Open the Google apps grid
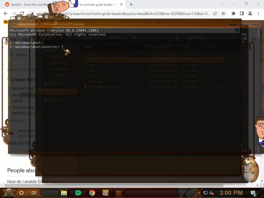 (254, 40)
